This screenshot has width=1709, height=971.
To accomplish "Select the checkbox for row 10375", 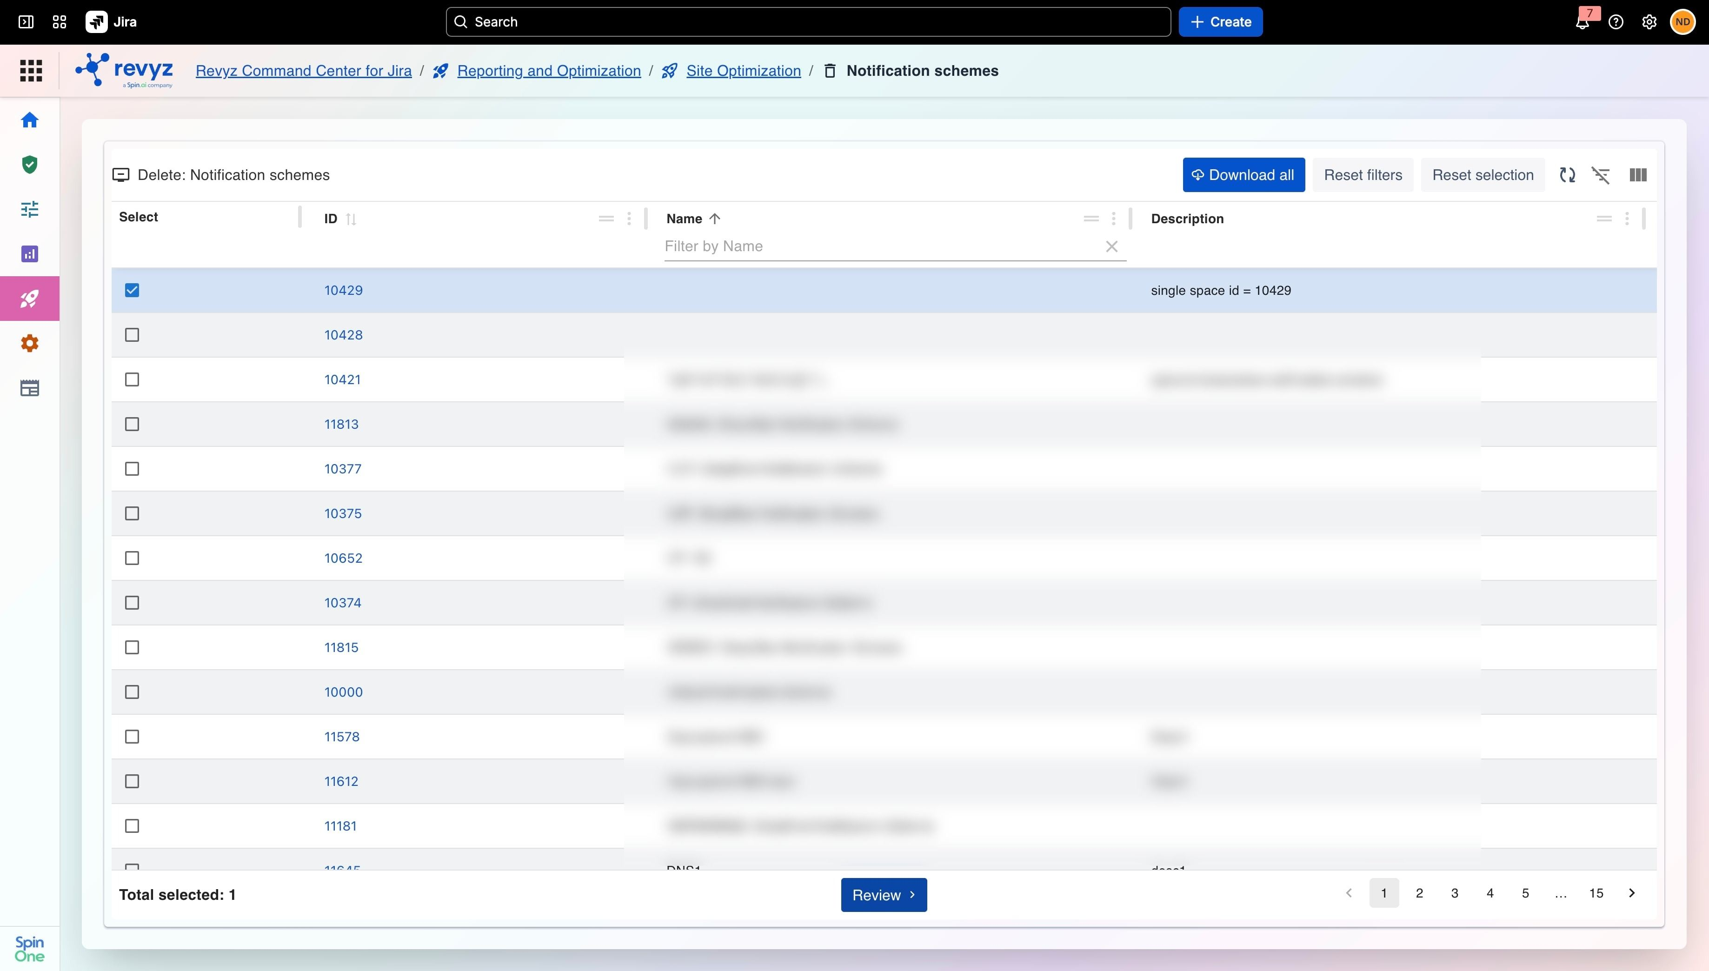I will (x=132, y=513).
